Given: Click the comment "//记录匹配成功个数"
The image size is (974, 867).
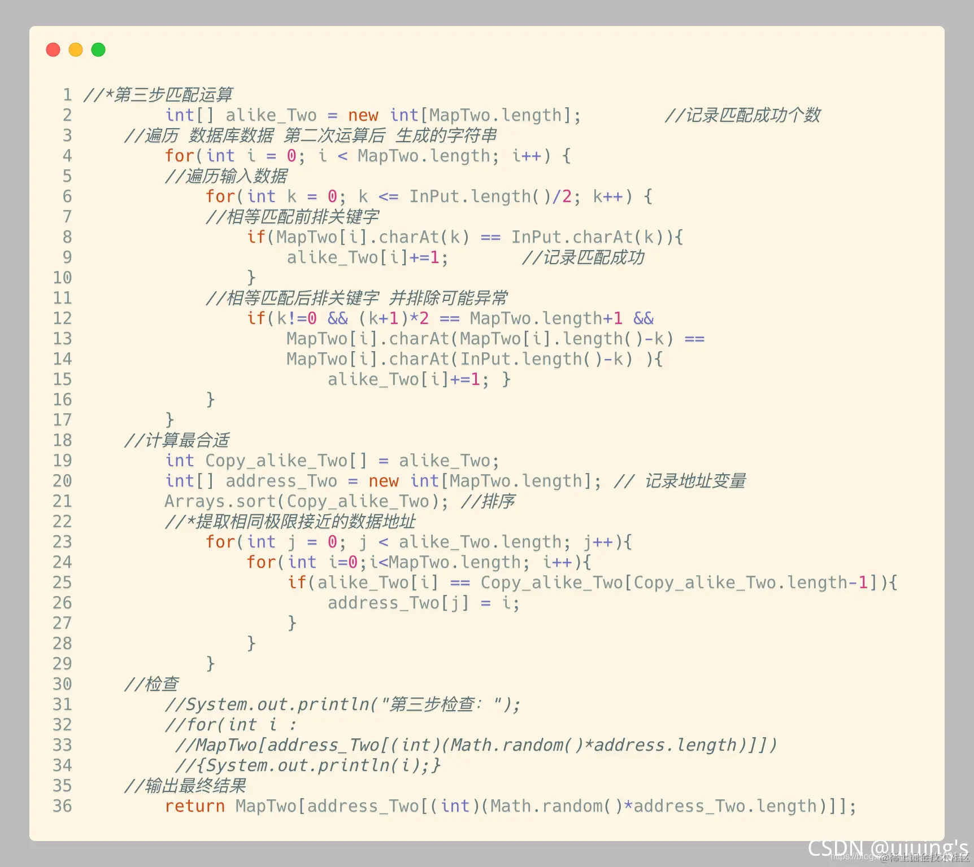Looking at the screenshot, I should pyautogui.click(x=742, y=115).
